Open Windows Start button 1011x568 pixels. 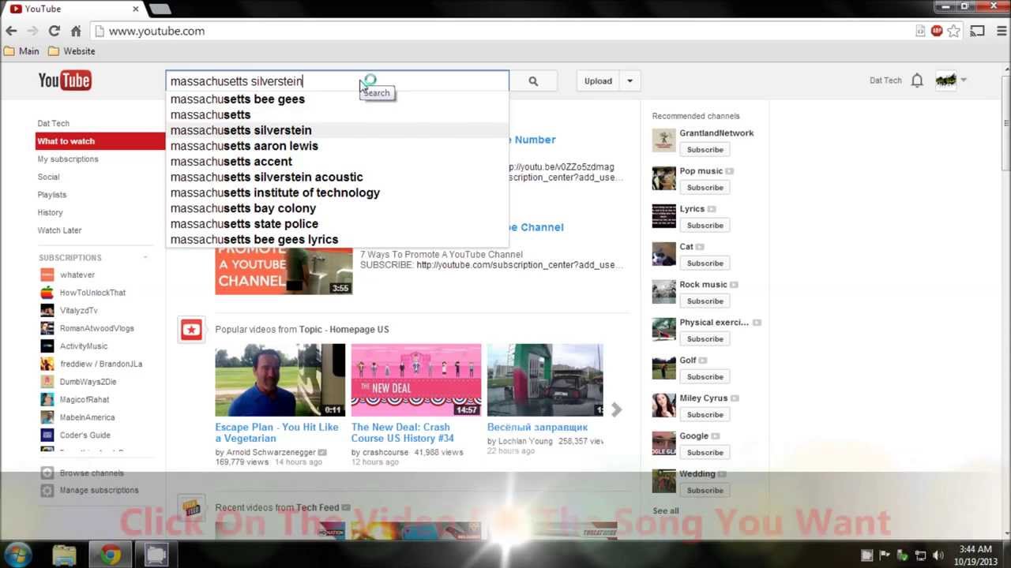click(17, 555)
